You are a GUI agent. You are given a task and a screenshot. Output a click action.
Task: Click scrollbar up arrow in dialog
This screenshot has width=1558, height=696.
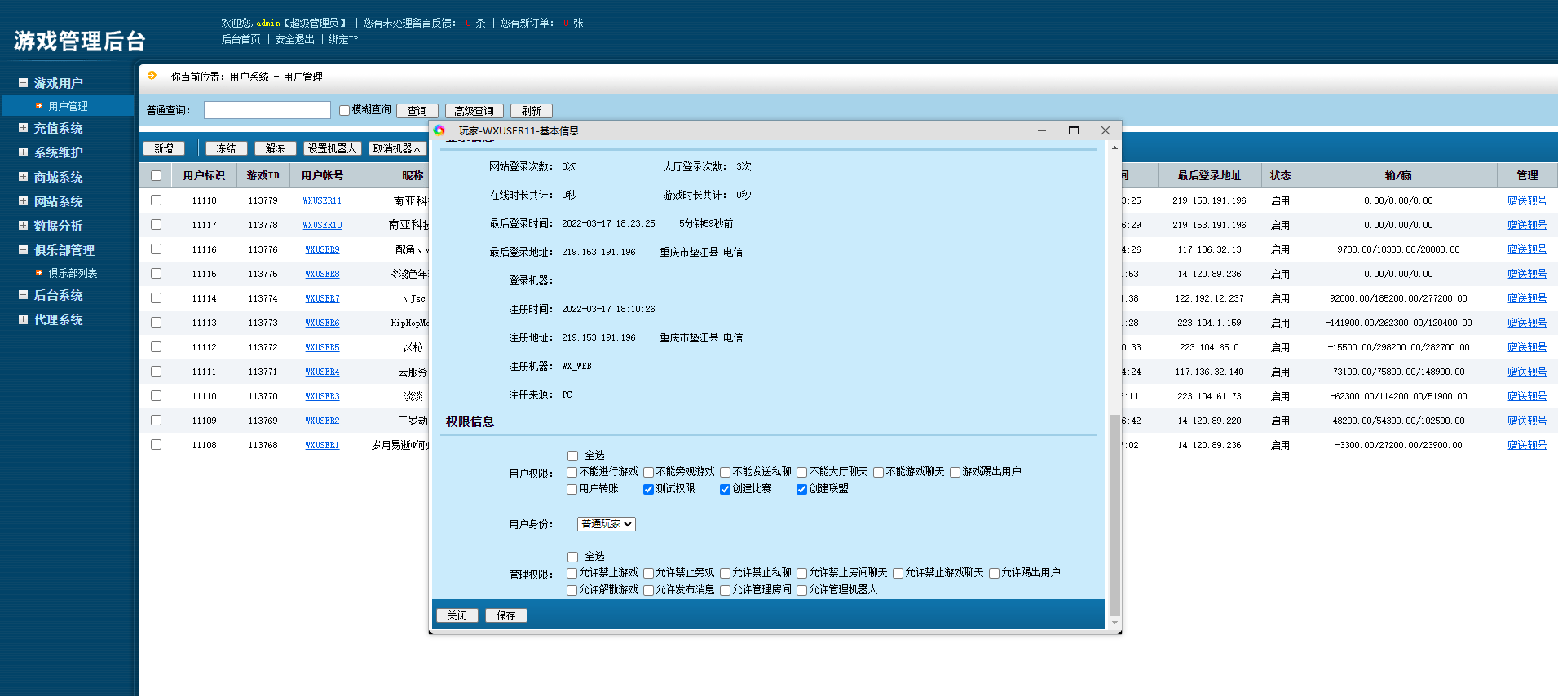[x=1114, y=148]
